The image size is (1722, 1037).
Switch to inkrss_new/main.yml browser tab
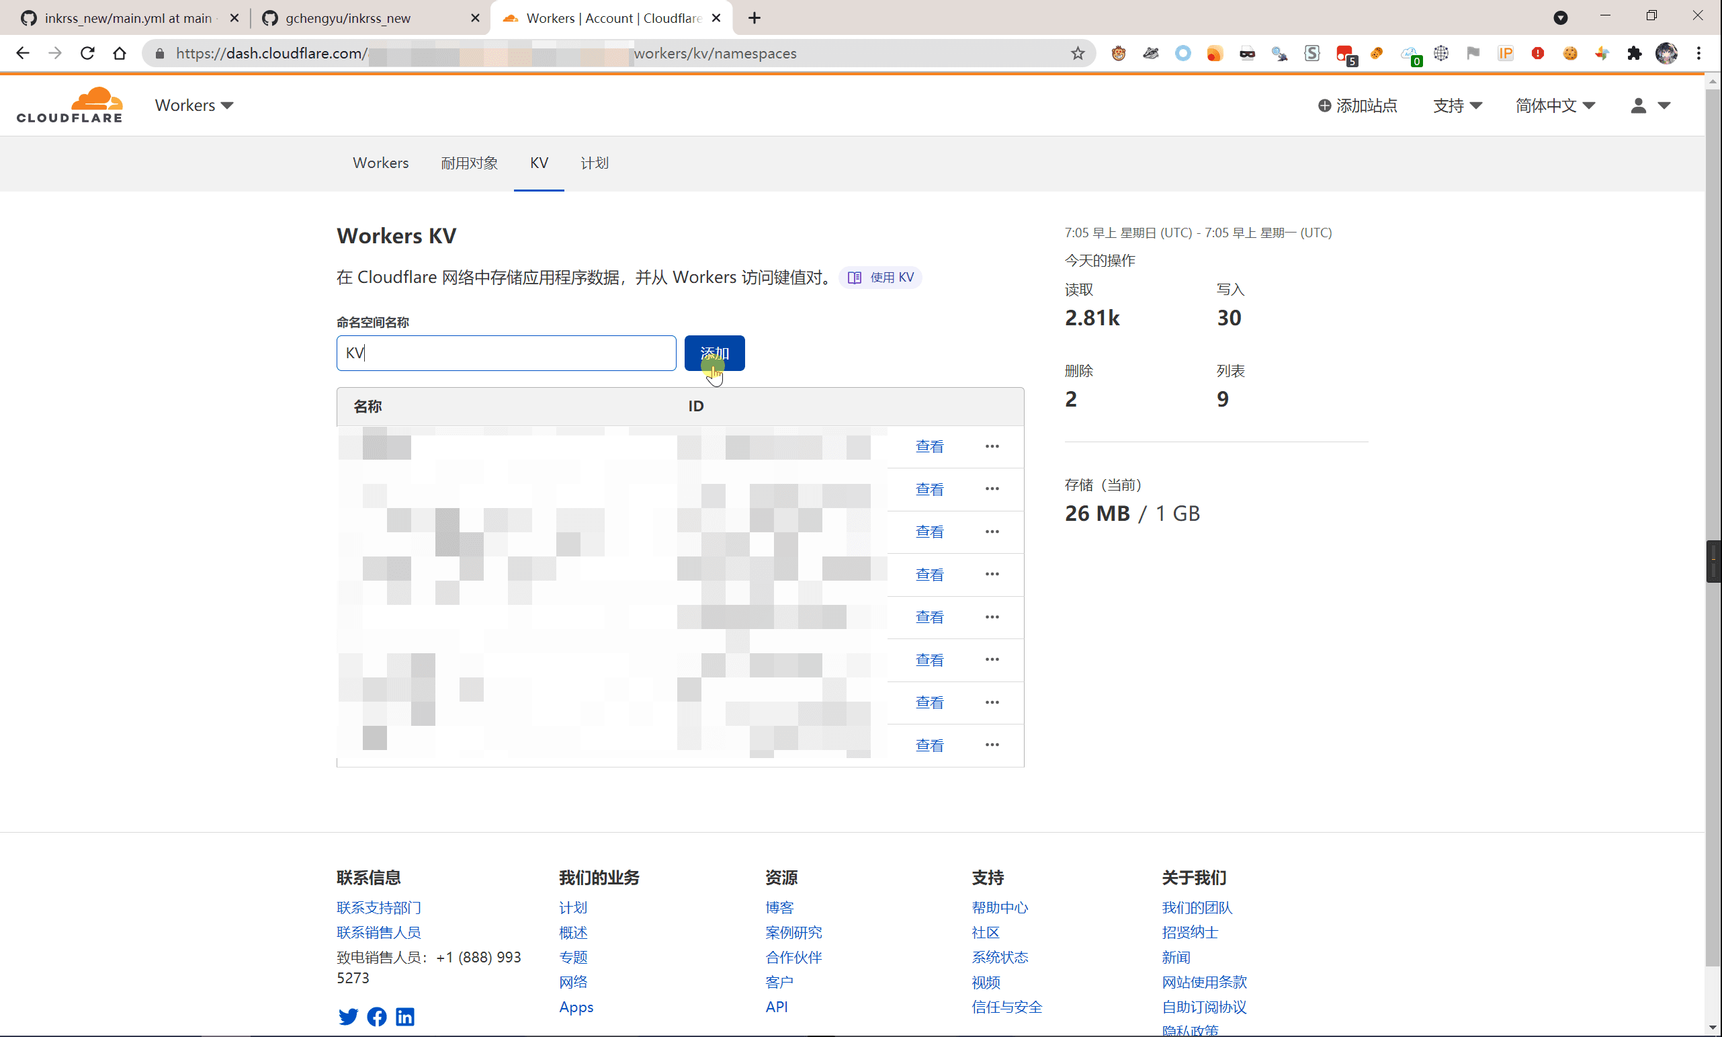click(127, 18)
